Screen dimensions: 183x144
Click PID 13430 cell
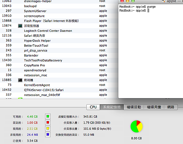coord(7,60)
